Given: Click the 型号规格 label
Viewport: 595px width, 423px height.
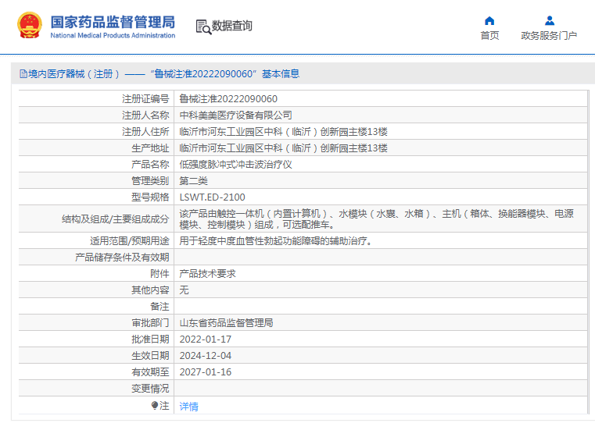Looking at the screenshot, I should click(150, 197).
